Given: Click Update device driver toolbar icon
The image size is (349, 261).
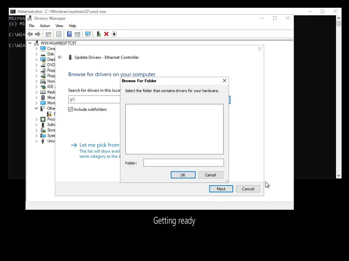Looking at the screenshot, I should pos(98,34).
